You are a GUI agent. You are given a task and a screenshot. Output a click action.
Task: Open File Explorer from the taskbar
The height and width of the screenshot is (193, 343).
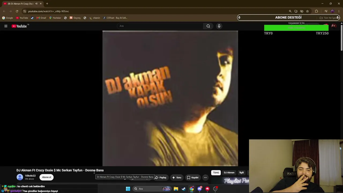176,189
